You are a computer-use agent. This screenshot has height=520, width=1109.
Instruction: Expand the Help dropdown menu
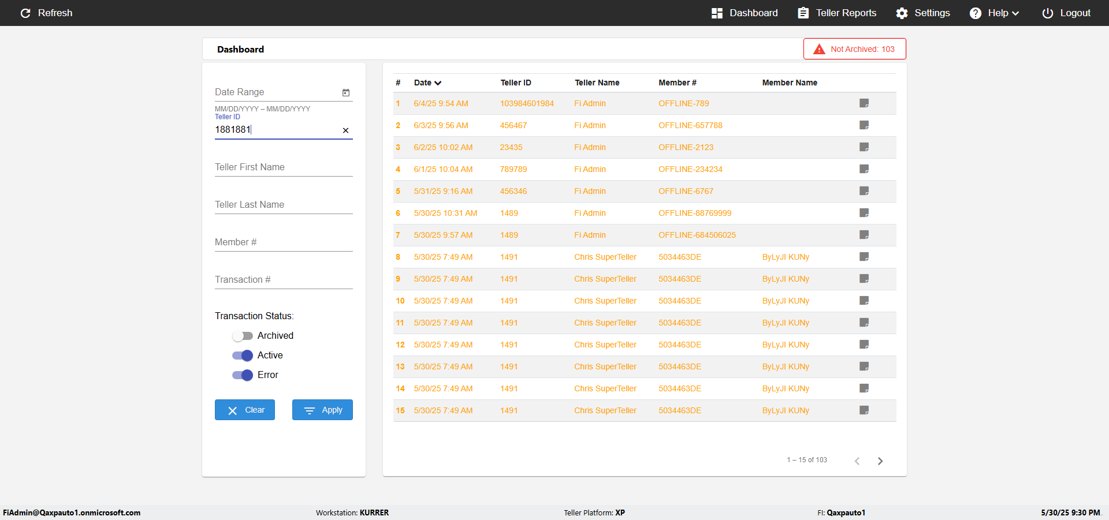[994, 13]
